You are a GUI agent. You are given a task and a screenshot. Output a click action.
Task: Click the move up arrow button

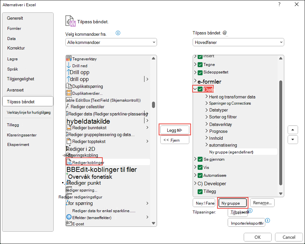click(x=293, y=130)
